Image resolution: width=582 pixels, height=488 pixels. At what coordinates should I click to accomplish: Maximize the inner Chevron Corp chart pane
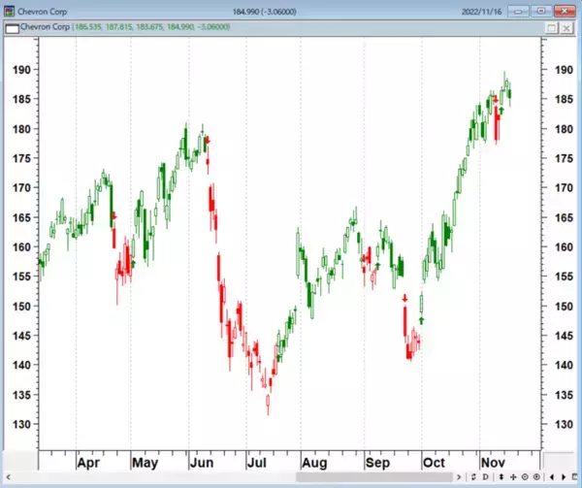point(552,28)
